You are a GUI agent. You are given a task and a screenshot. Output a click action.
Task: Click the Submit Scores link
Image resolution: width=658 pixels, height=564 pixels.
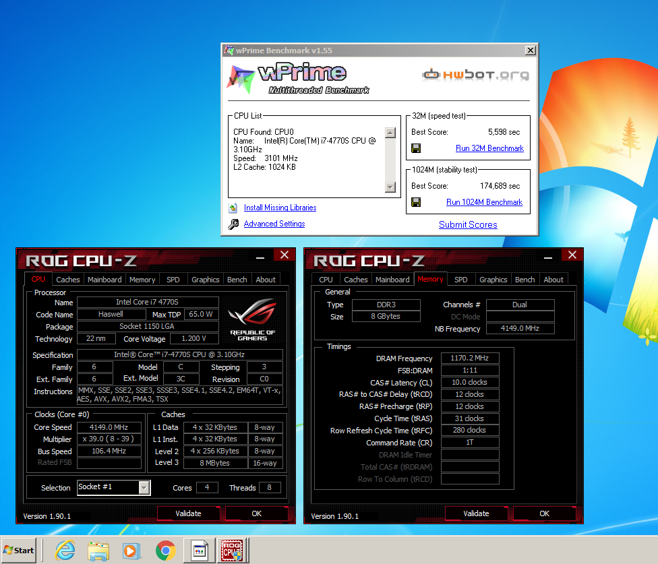pyautogui.click(x=468, y=225)
